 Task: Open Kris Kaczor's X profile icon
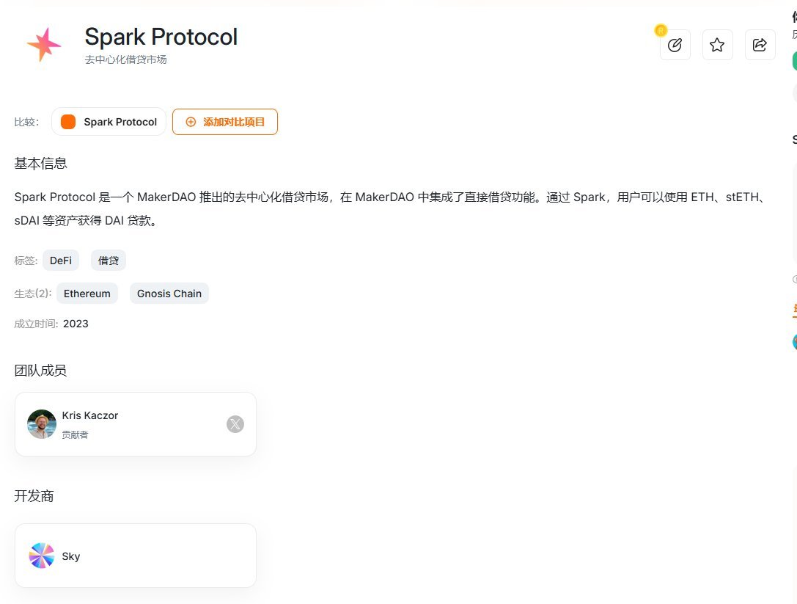coord(235,424)
